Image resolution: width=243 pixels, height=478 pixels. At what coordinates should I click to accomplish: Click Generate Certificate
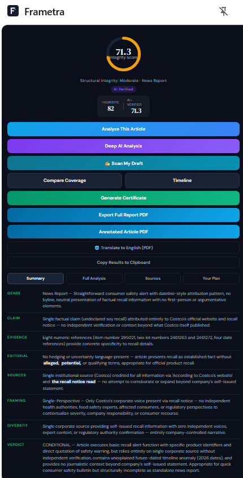tap(124, 198)
